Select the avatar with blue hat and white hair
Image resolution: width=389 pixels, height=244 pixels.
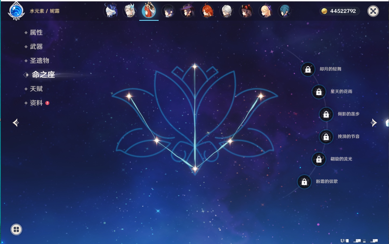[111, 11]
